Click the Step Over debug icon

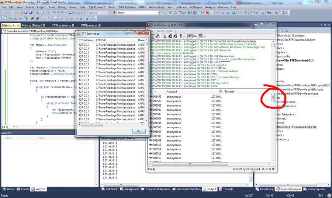point(250,13)
